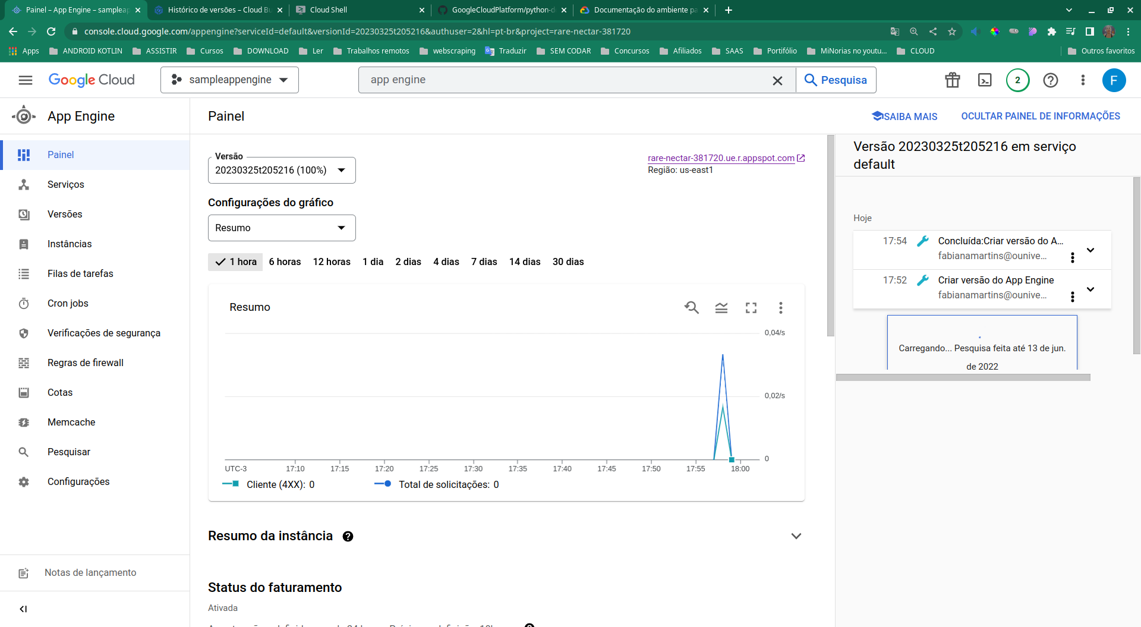
Task: Switch chart period to 30 dias
Action: (x=568, y=261)
